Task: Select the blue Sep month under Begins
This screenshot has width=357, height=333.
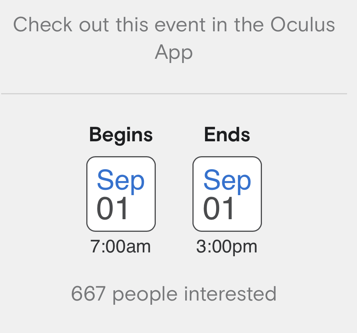Action: tap(121, 180)
